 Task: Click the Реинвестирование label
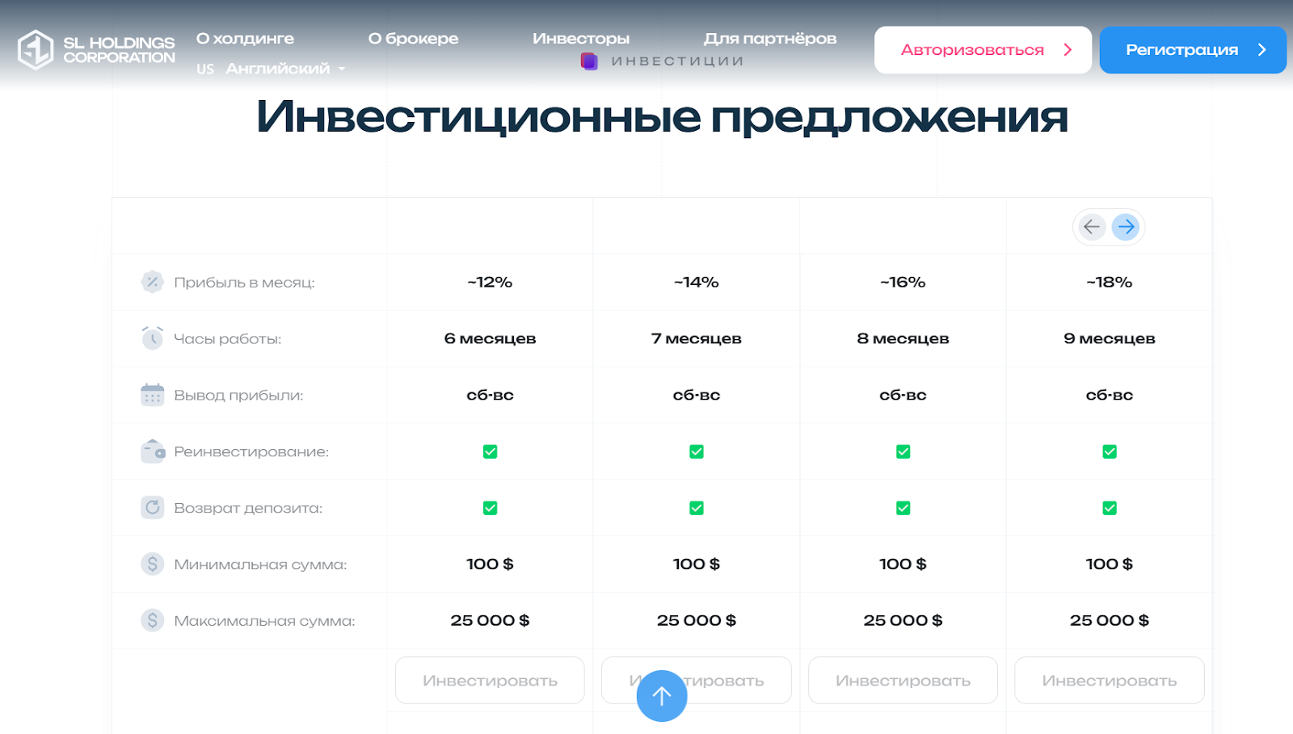251,452
